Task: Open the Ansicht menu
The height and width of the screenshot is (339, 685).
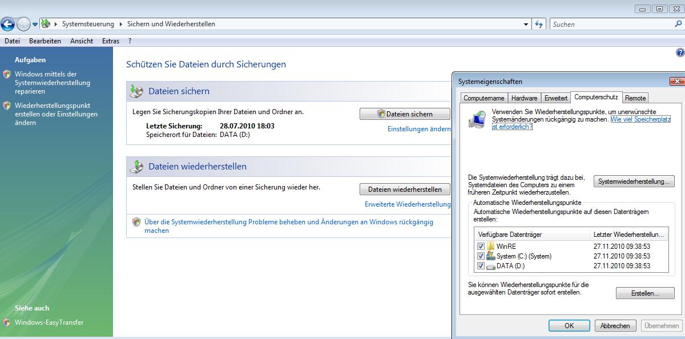Action: point(82,41)
